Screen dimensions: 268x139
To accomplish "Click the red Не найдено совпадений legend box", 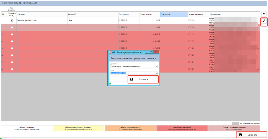I will [182, 128].
